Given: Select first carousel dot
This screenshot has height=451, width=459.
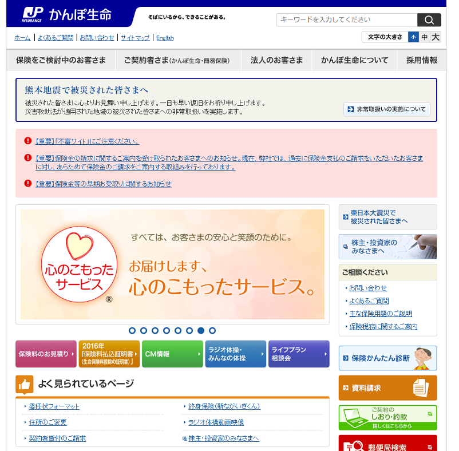Looking at the screenshot, I should point(132,330).
